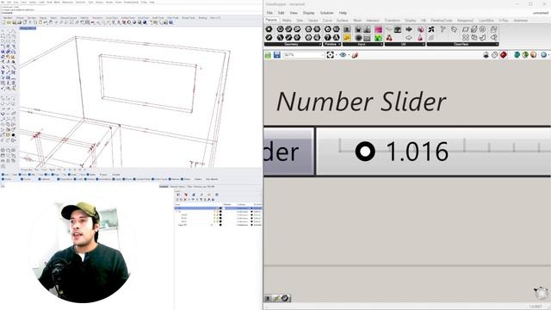Click the compass widget on Grasshopper canvas

point(541,293)
